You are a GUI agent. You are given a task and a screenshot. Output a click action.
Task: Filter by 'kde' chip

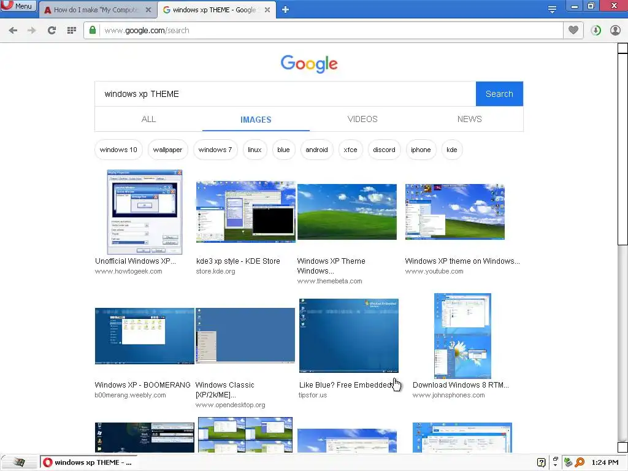tap(451, 150)
